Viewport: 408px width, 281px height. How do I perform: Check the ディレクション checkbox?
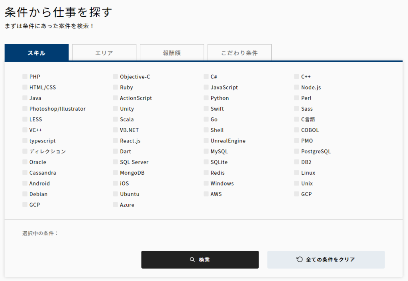25,151
